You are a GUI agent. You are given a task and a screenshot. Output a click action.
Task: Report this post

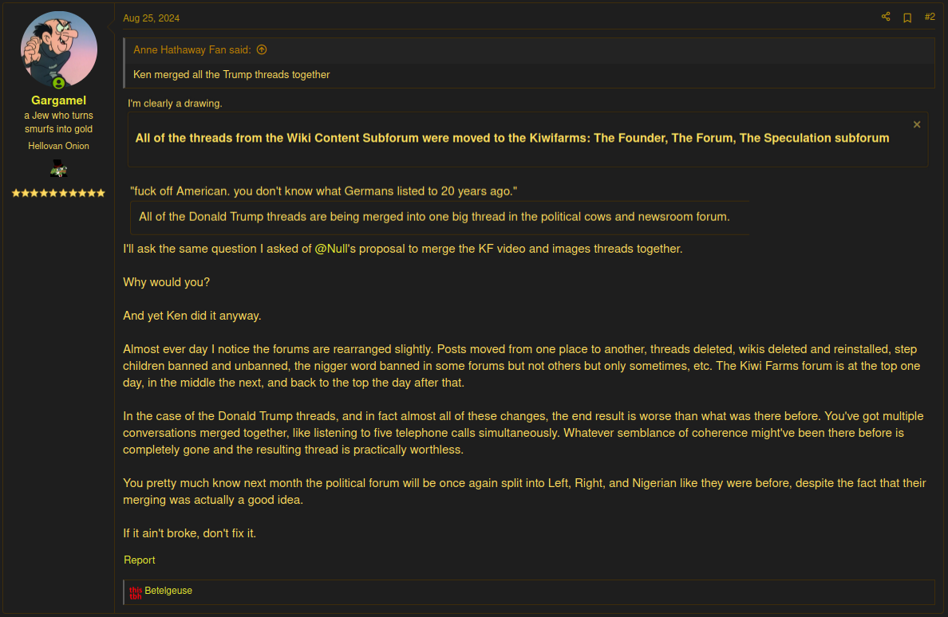[x=140, y=560]
